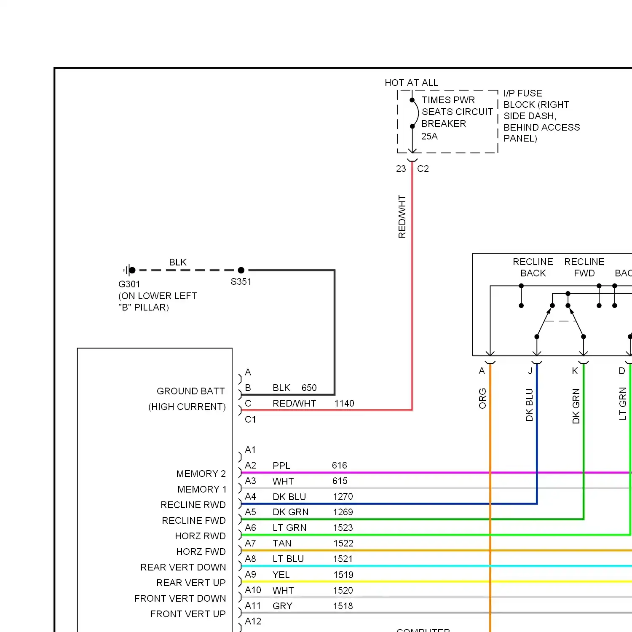Select circuit number "616"
The width and height of the screenshot is (632, 632).
tap(340, 465)
